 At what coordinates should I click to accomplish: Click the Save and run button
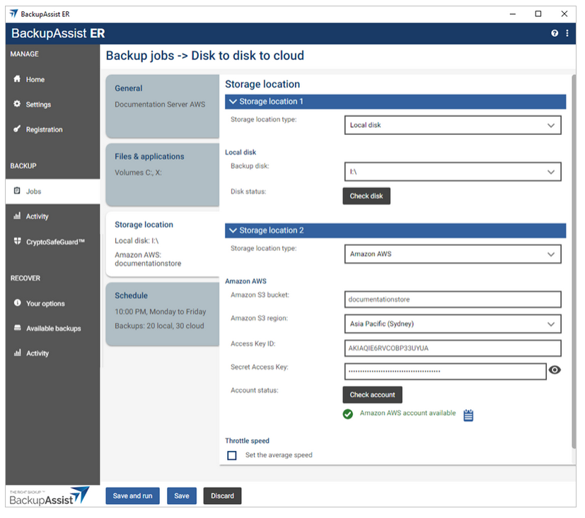tap(132, 496)
